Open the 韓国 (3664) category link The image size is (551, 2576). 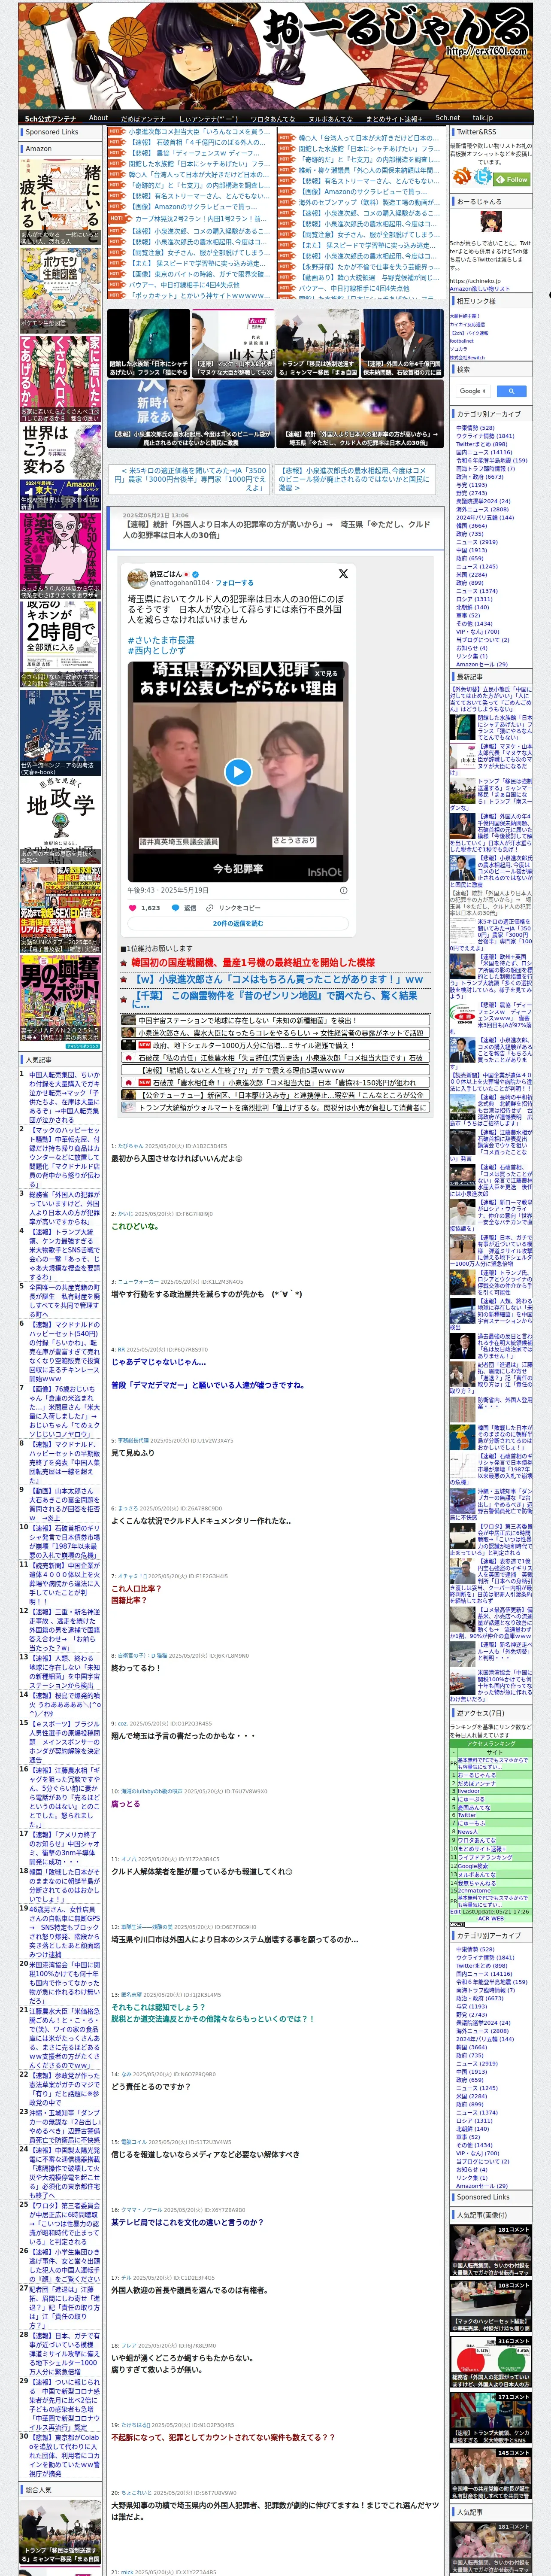point(471,526)
